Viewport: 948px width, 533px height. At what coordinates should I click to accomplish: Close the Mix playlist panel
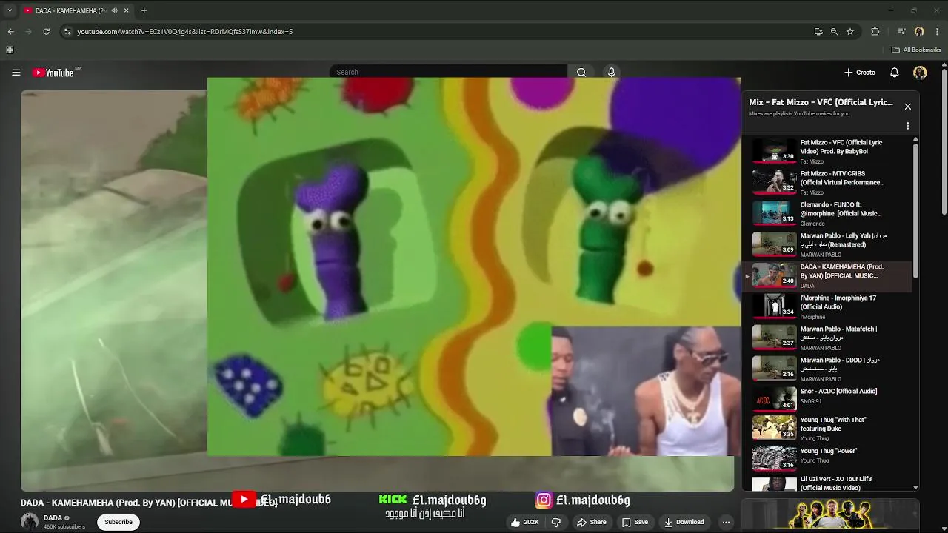[907, 107]
